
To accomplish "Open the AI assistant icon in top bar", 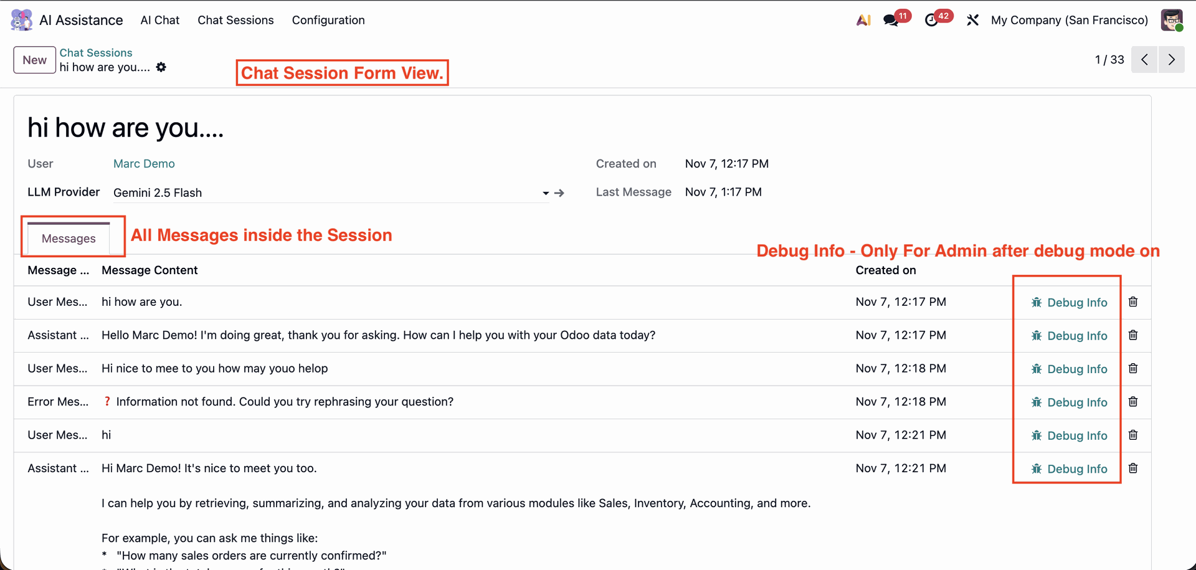I will (863, 20).
